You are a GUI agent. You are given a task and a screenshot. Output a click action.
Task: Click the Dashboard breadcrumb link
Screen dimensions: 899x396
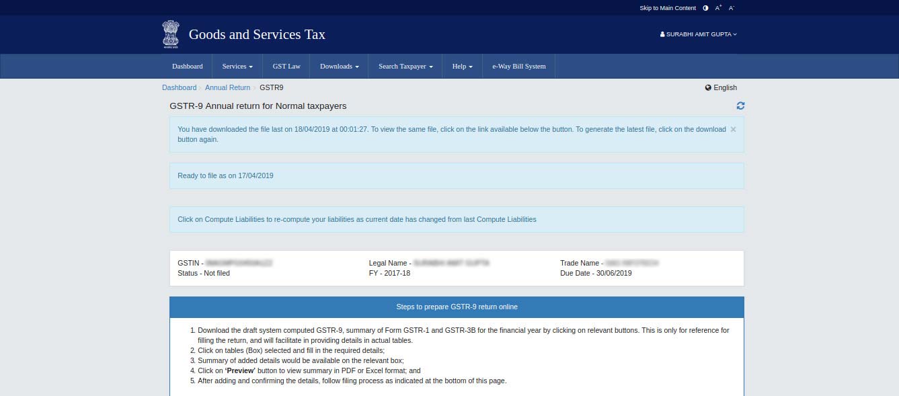(x=179, y=87)
